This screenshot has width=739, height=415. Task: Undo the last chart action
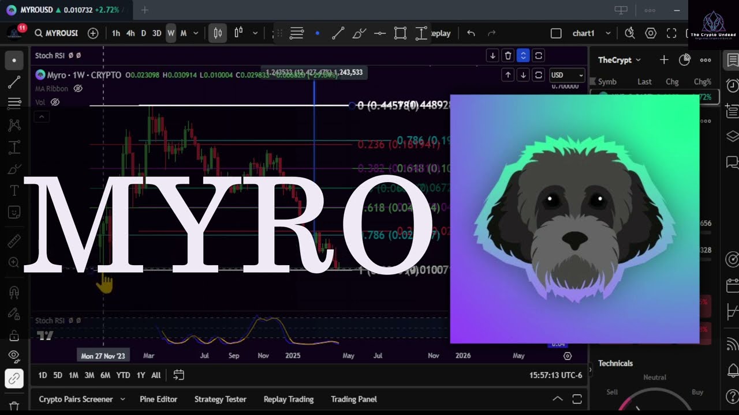point(471,33)
